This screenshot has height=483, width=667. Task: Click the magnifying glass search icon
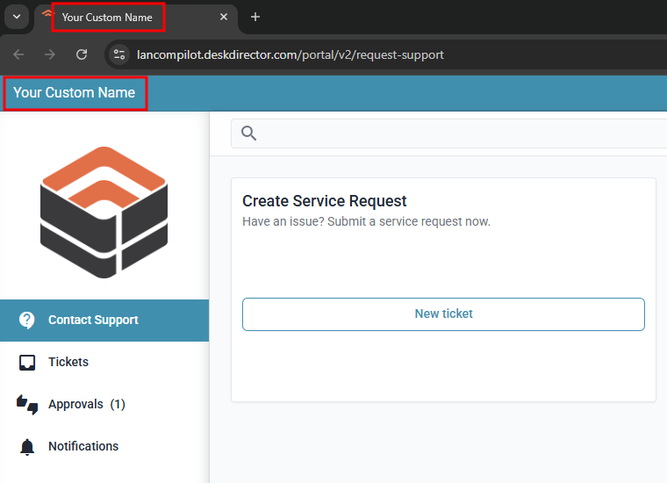click(248, 133)
